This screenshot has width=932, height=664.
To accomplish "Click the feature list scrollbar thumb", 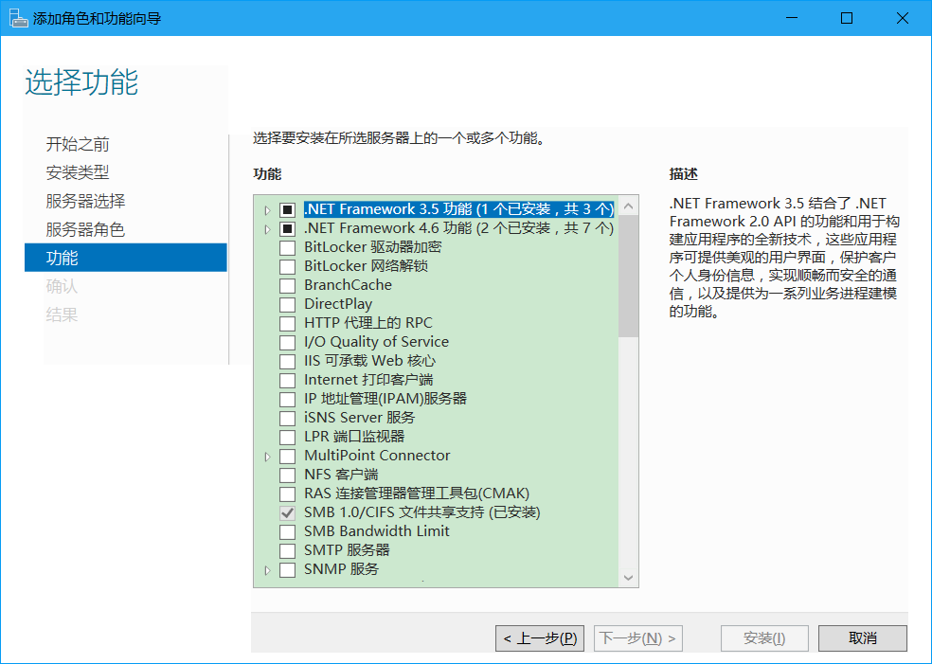I will tap(628, 277).
